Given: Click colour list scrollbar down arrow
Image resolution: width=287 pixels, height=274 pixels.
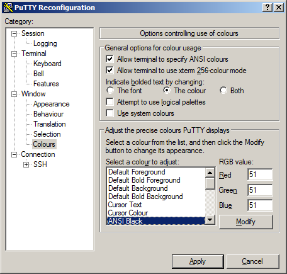Looking at the screenshot, I should coord(210,220).
